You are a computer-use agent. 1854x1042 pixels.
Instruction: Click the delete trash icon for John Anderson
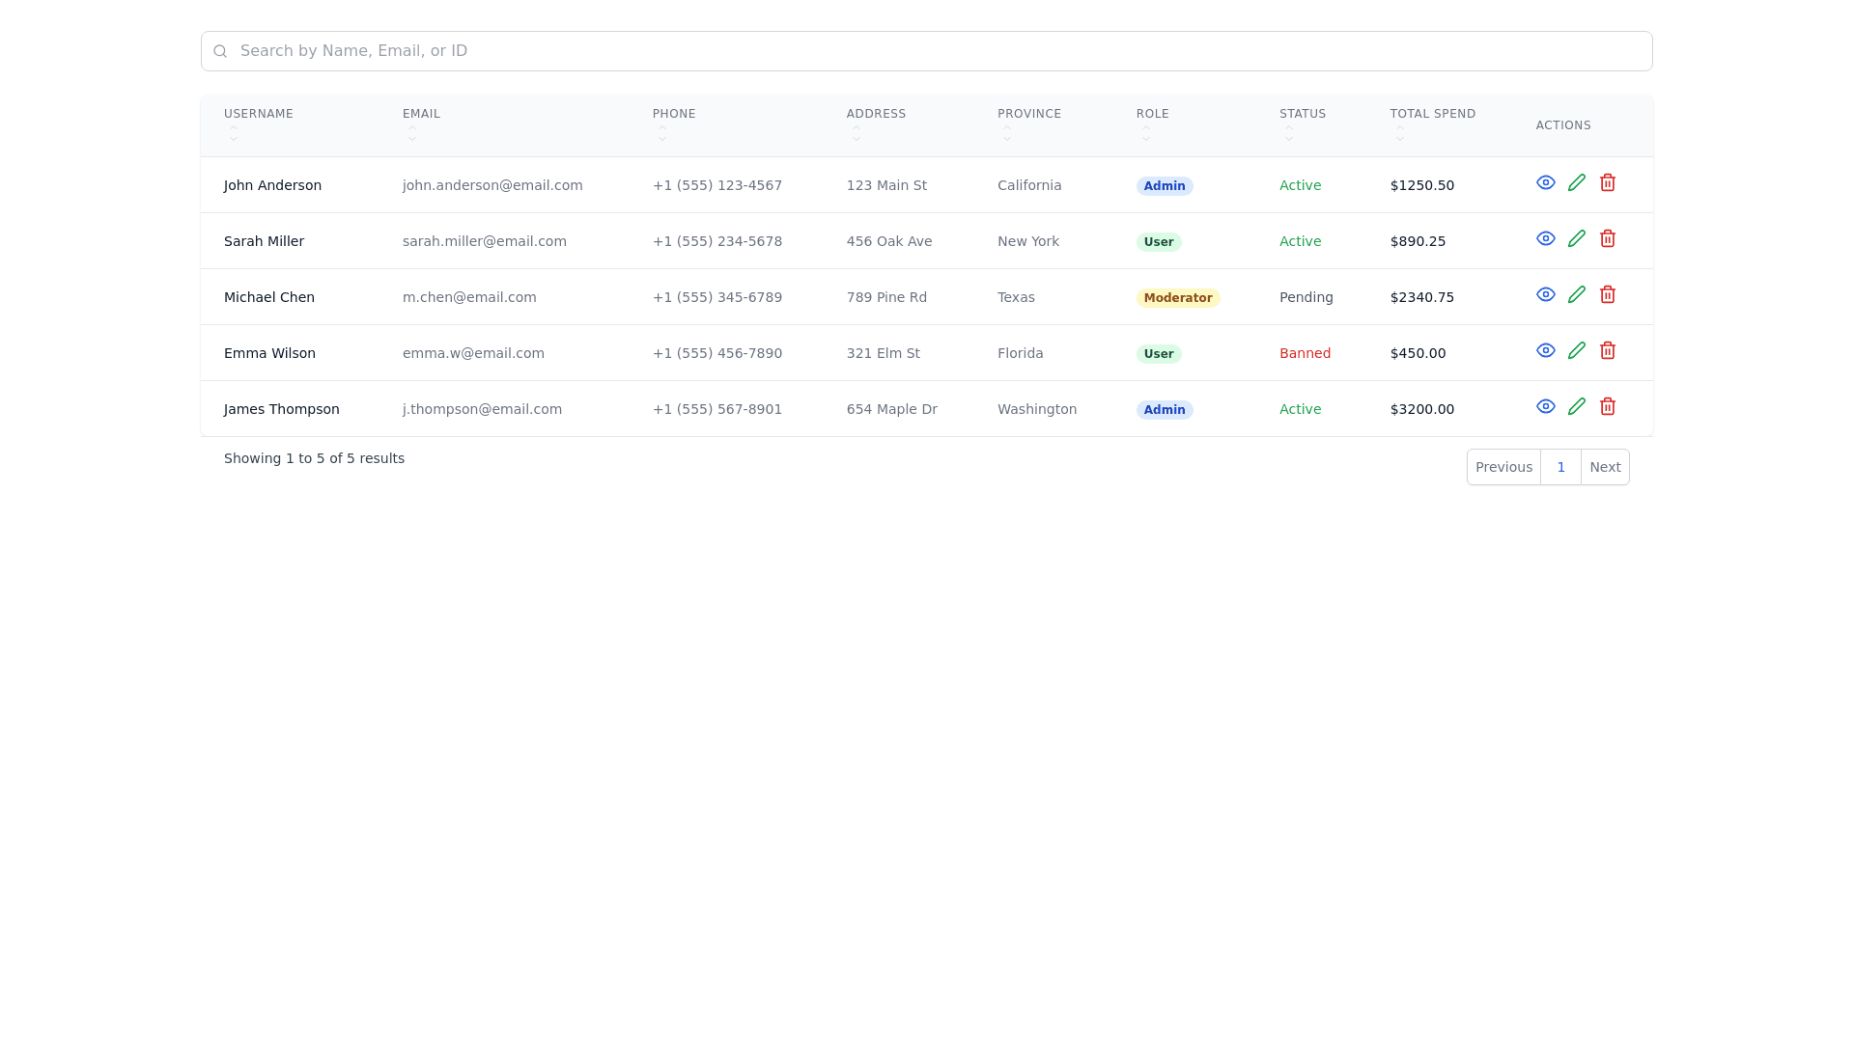(1608, 182)
